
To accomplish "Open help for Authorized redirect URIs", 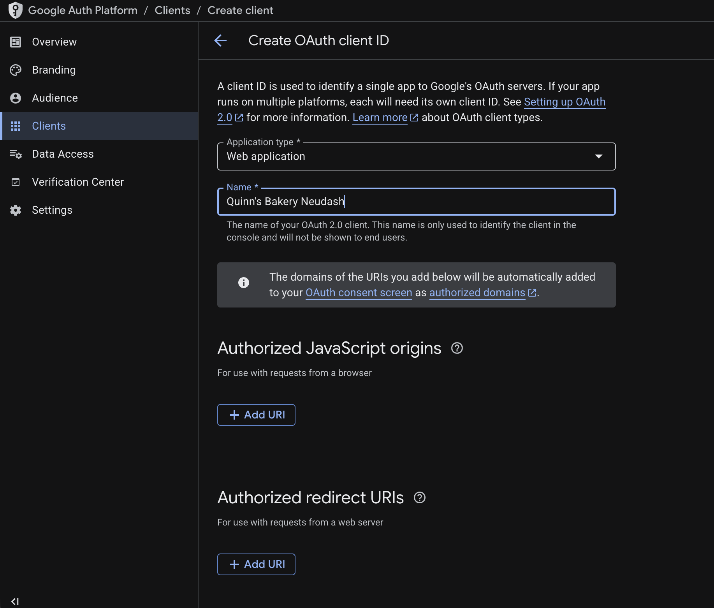I will (x=420, y=497).
